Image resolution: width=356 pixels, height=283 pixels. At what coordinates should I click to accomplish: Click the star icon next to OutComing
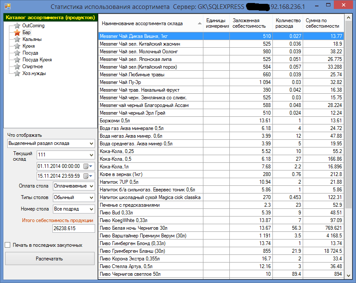point(17,26)
